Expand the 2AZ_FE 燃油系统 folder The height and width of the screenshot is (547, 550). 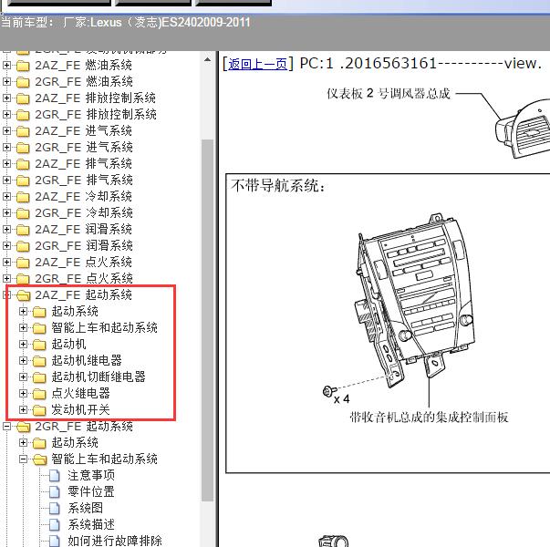(x=6, y=66)
